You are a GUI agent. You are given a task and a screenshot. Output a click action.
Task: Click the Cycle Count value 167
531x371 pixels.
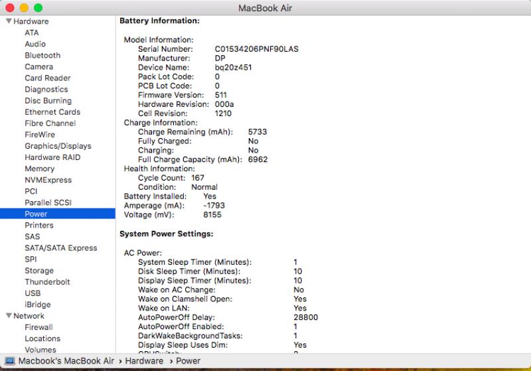click(197, 178)
